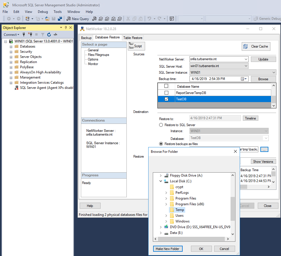
Task: Click Make New Folder button
Action: [168, 249]
